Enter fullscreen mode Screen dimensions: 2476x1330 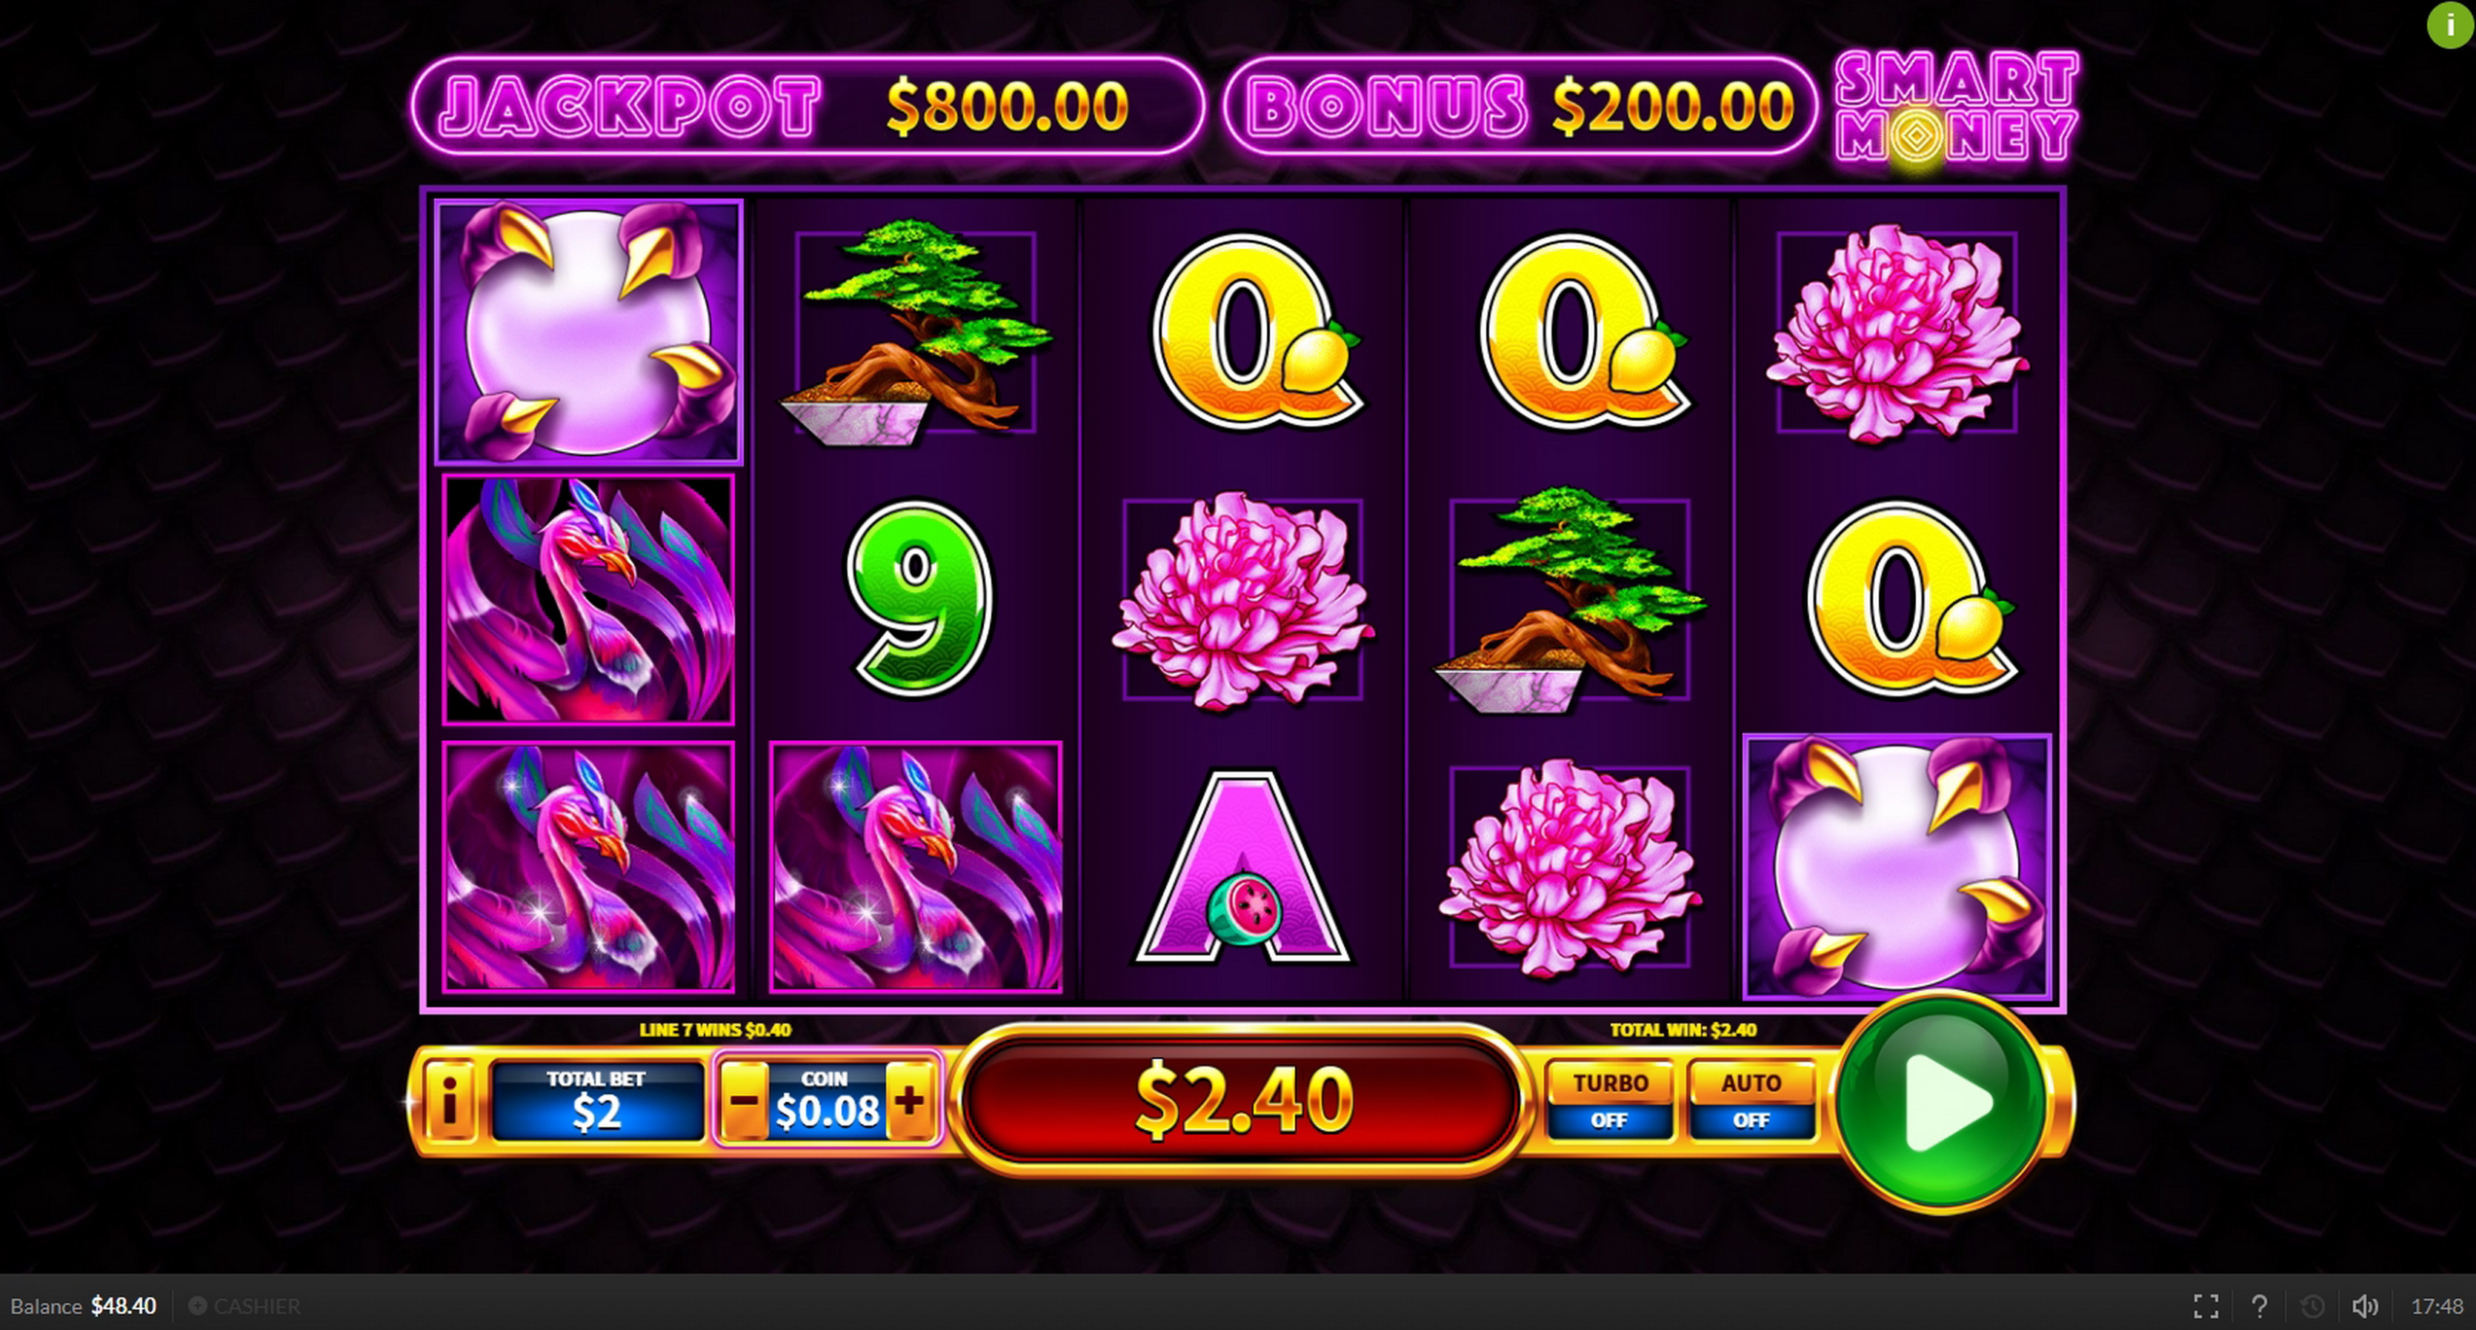2206,1306
